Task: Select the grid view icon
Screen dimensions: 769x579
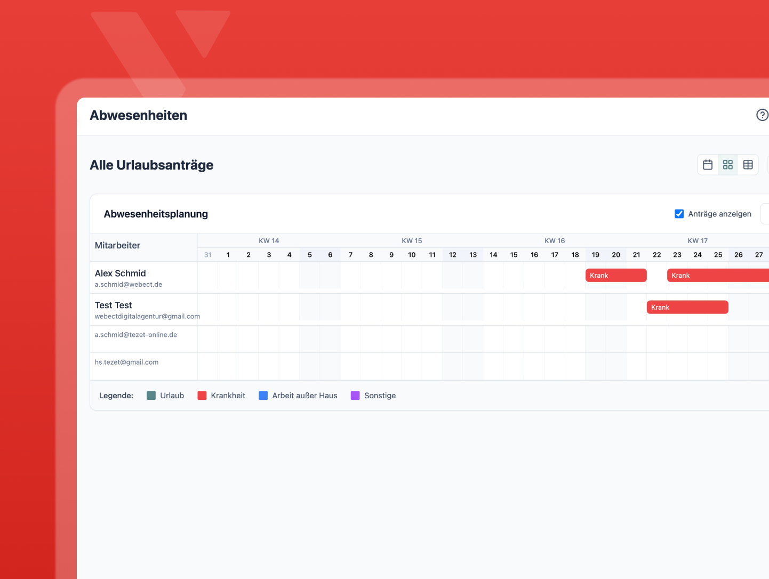Action: point(728,164)
